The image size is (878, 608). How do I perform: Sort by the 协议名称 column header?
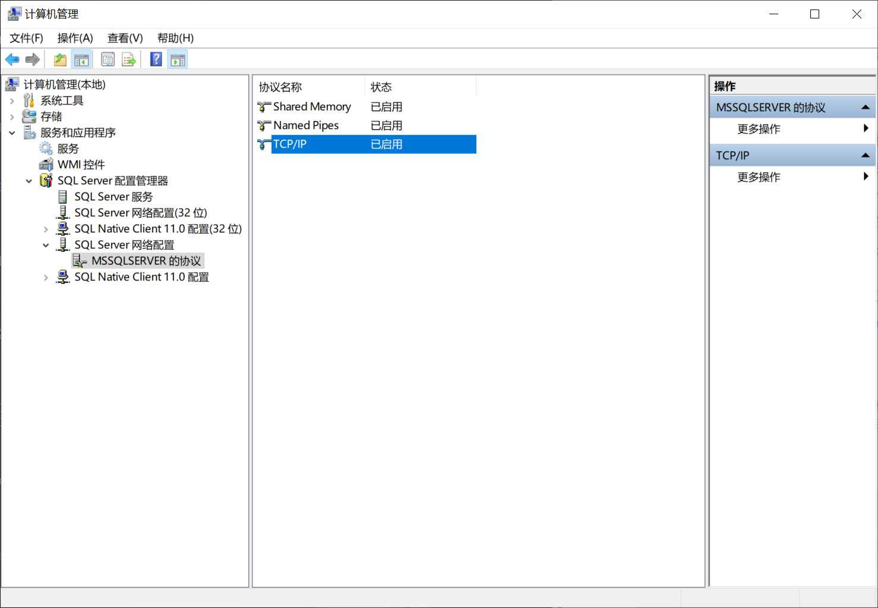tap(309, 87)
